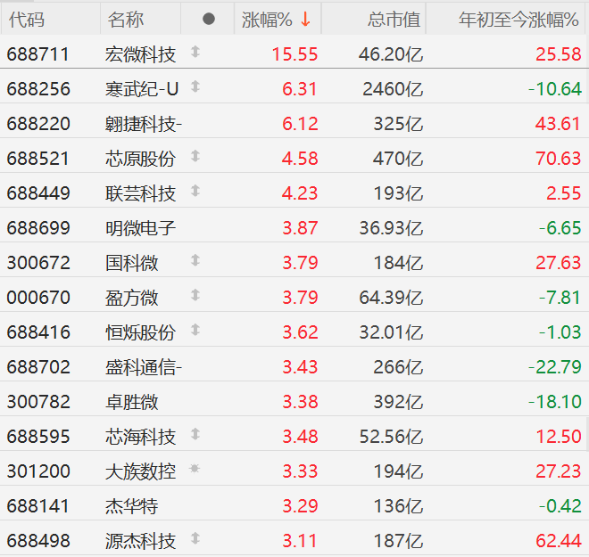
Task: Click the 70.63 year-to-date value
Action: tap(558, 159)
